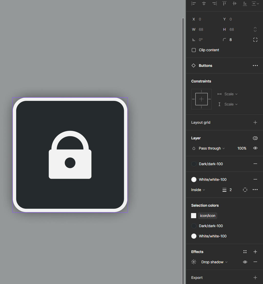Click the constraints box widget
This screenshot has height=284, width=263.
(x=202, y=99)
